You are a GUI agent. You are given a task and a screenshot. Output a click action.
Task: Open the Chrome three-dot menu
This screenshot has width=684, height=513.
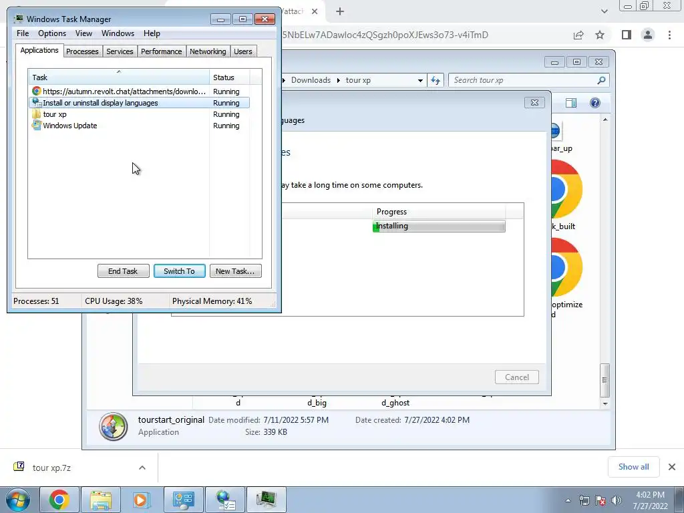coord(669,35)
